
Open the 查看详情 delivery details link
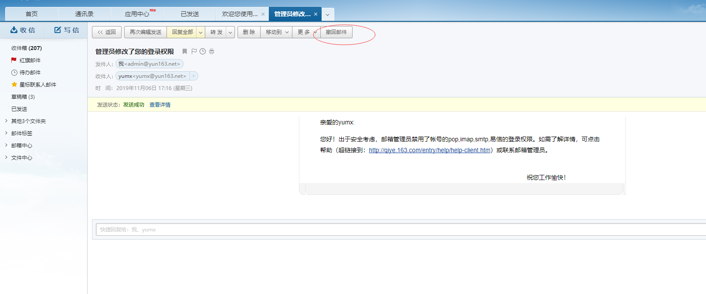160,105
